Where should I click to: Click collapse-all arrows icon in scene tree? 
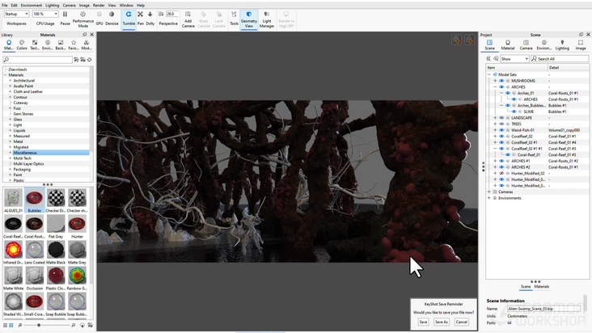pos(488,59)
